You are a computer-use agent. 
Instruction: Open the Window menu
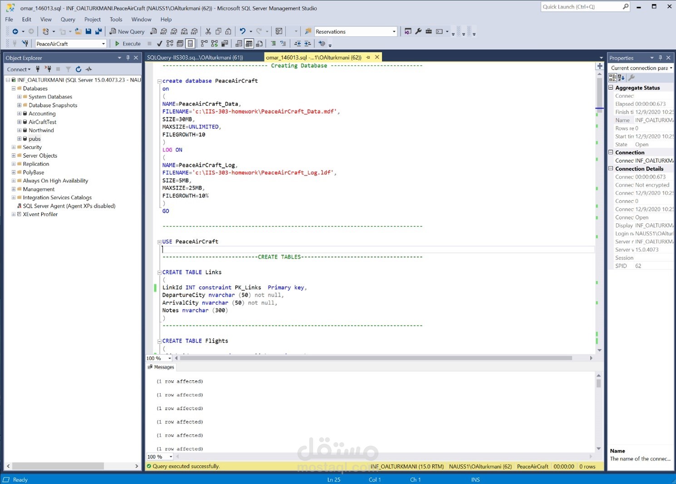pyautogui.click(x=141, y=20)
